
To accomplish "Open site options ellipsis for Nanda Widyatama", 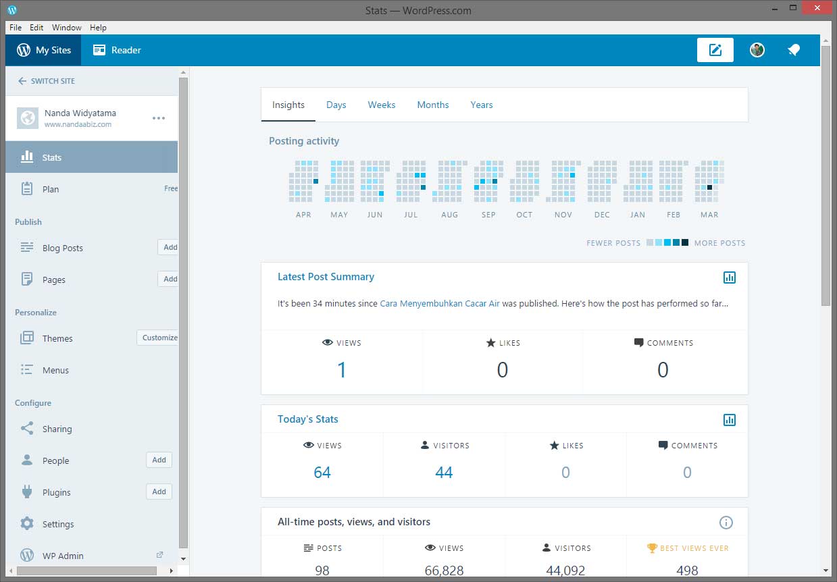I will pos(159,118).
